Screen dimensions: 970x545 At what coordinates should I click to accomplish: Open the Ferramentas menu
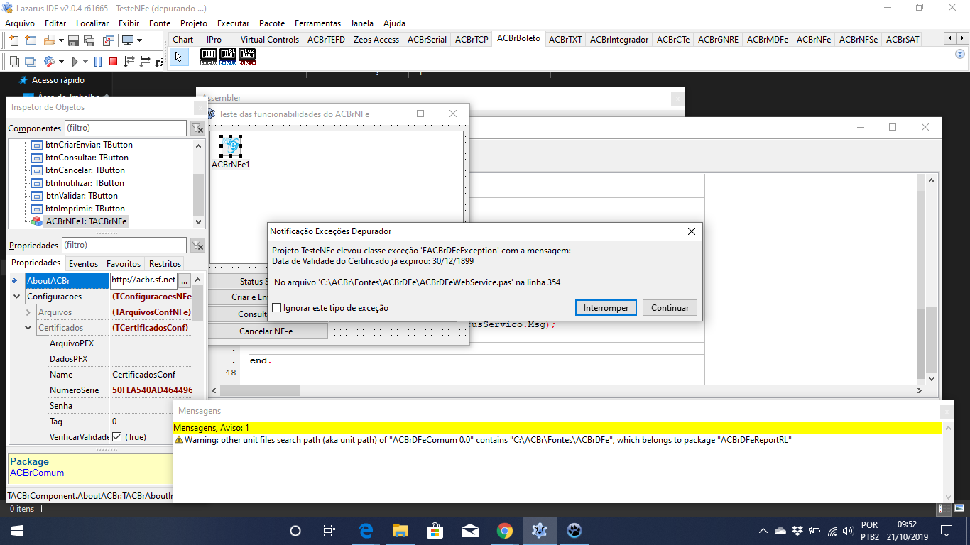point(317,23)
